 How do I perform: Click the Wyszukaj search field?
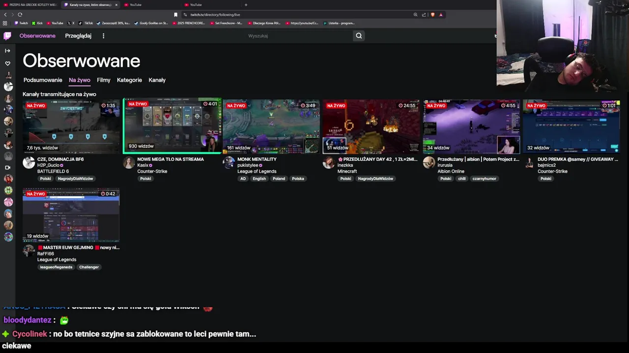(x=300, y=36)
